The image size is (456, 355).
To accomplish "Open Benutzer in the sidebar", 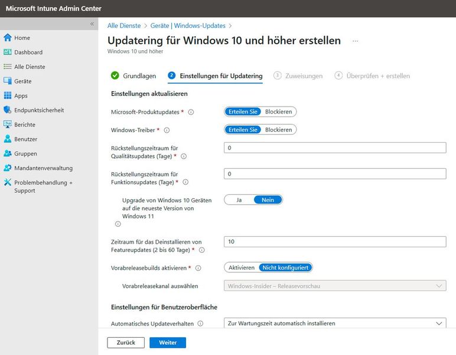I will tap(25, 139).
